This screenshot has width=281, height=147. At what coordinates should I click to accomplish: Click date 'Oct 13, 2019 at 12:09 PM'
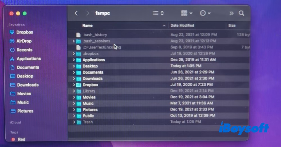(x=193, y=116)
